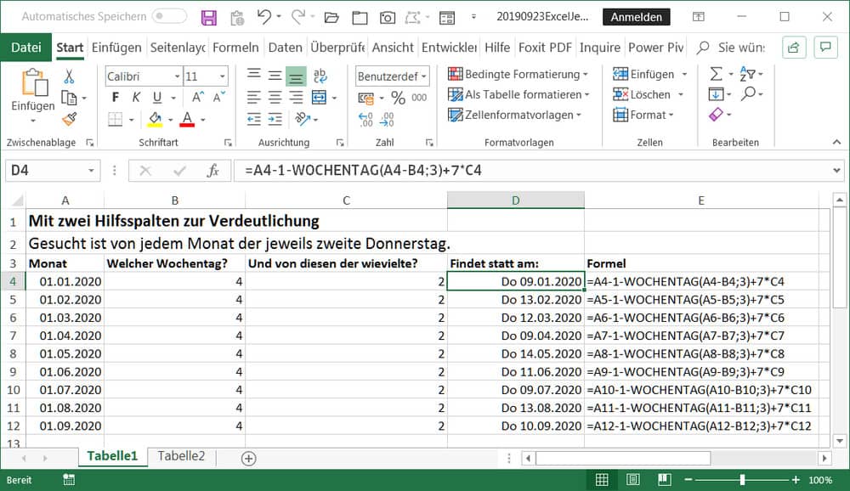
Task: Click the percent style icon
Action: click(x=398, y=99)
